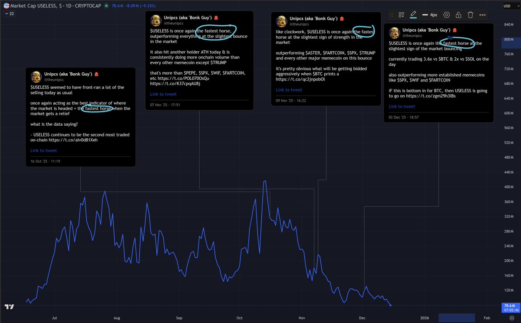The image size is (521, 323).
Task: Click the Feb label on the time axis
Action: pyautogui.click(x=487, y=318)
